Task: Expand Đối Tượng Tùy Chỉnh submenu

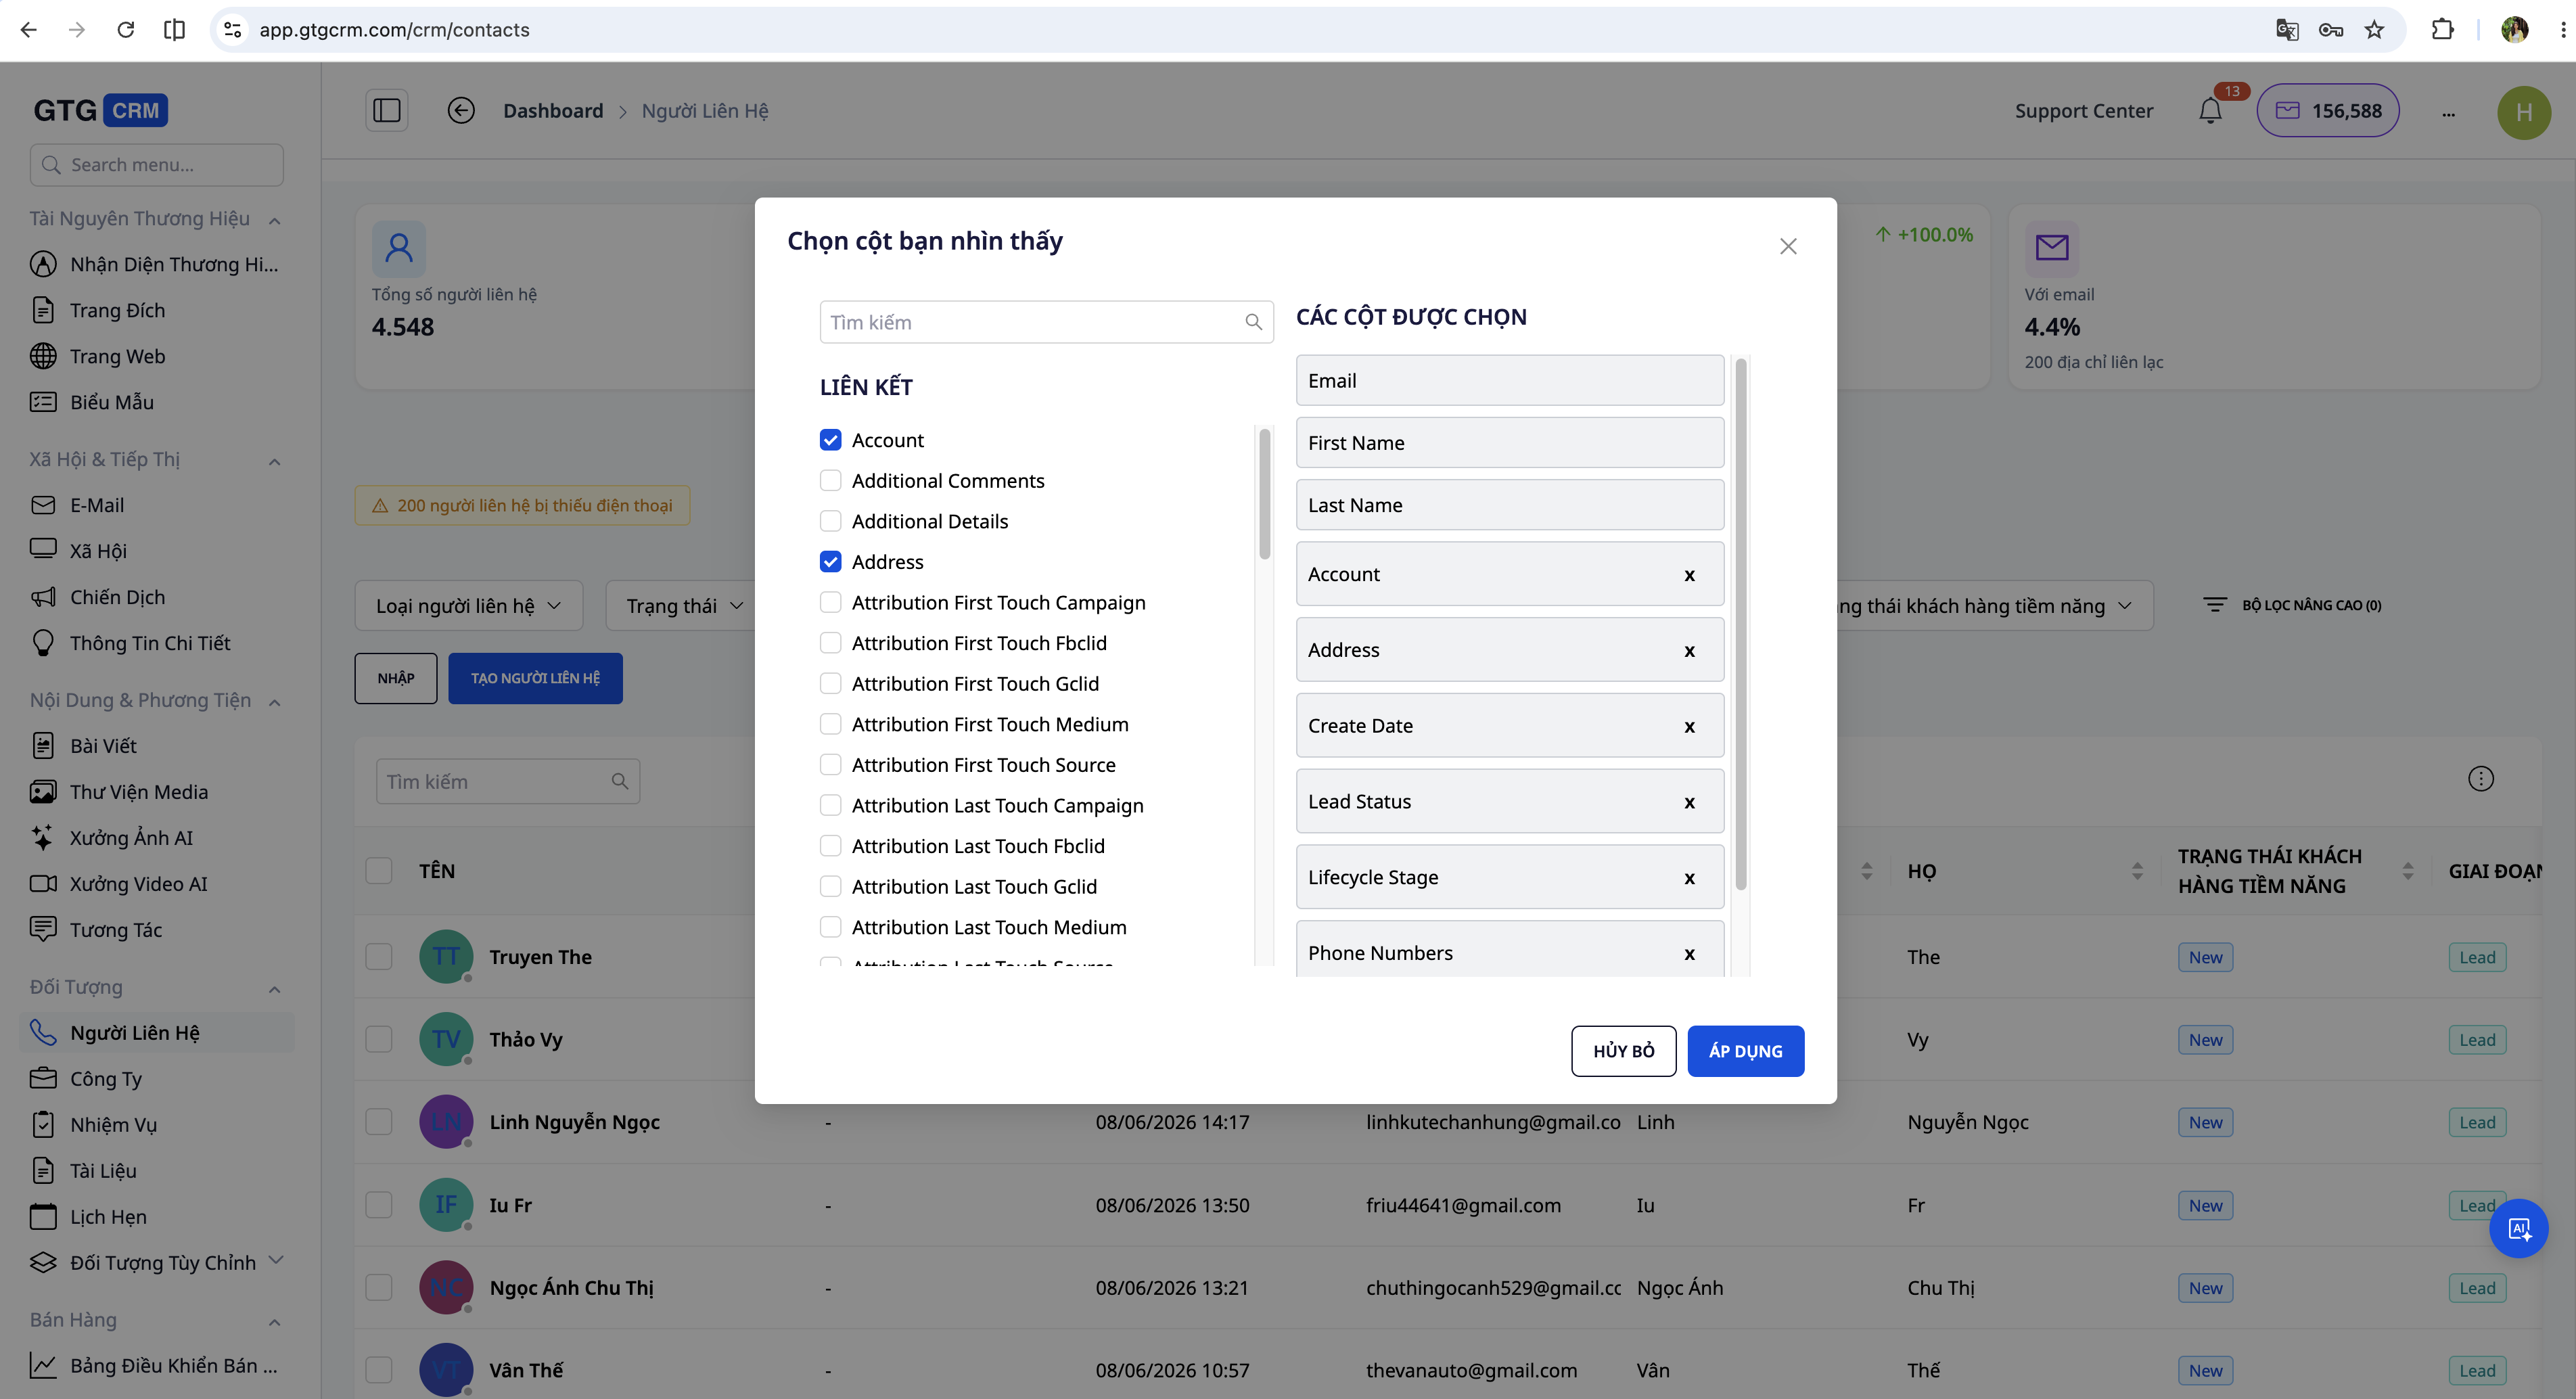Action: click(277, 1260)
